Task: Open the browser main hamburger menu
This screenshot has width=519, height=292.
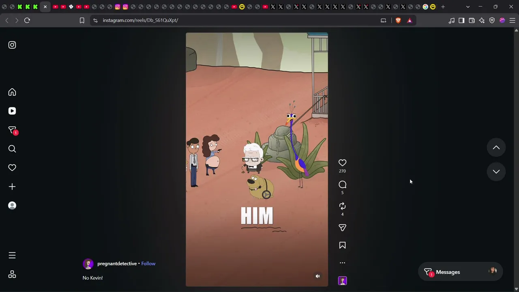Action: 512,20
